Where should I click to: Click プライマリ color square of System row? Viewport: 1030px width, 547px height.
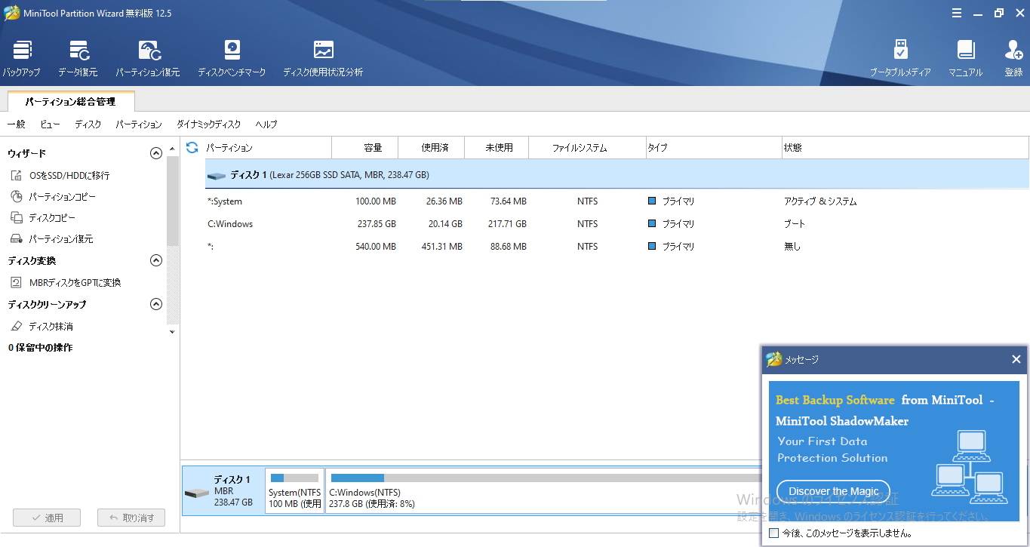tap(652, 201)
